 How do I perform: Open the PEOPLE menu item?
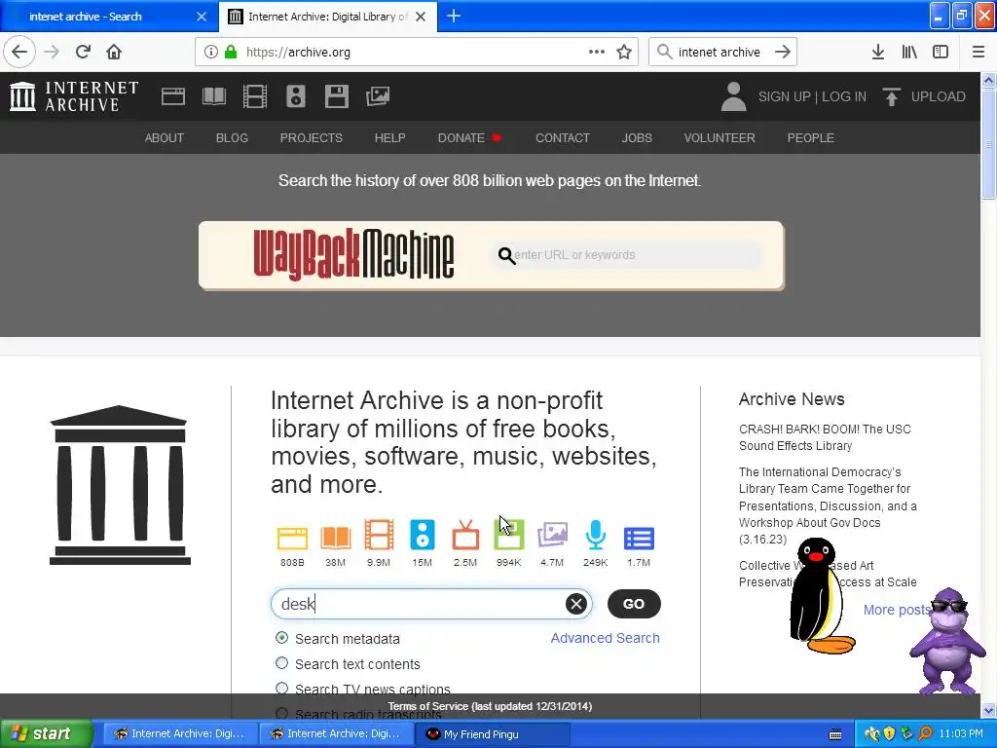(x=811, y=138)
